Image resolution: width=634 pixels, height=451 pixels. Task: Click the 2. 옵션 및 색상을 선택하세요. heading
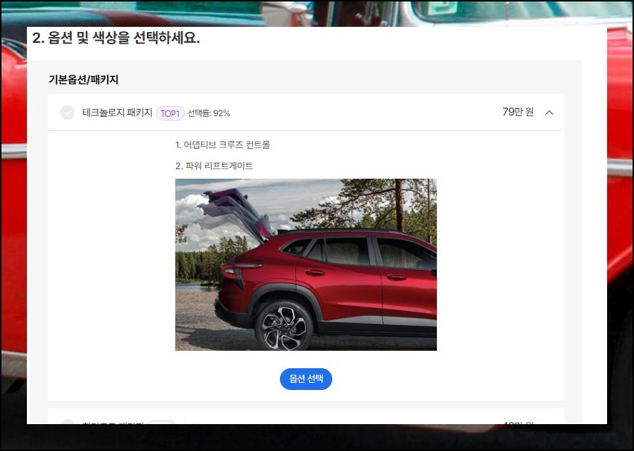pos(116,38)
